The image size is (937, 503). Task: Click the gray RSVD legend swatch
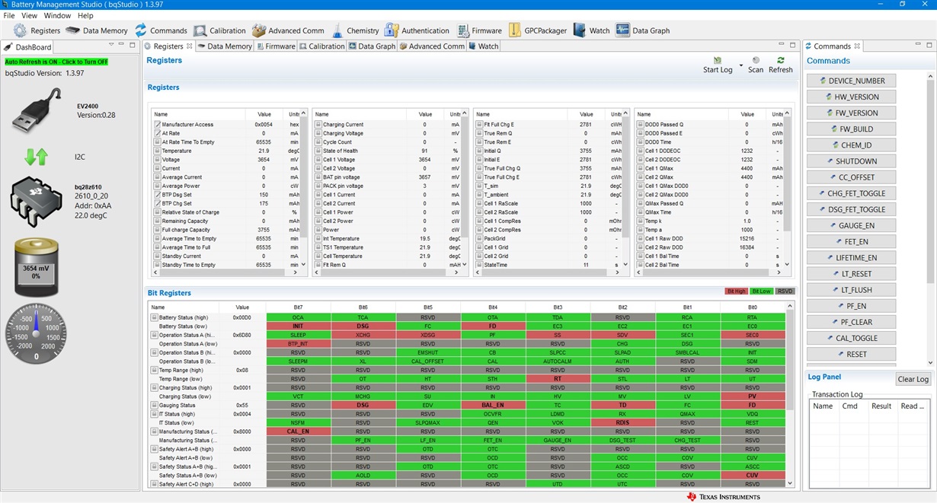click(785, 291)
